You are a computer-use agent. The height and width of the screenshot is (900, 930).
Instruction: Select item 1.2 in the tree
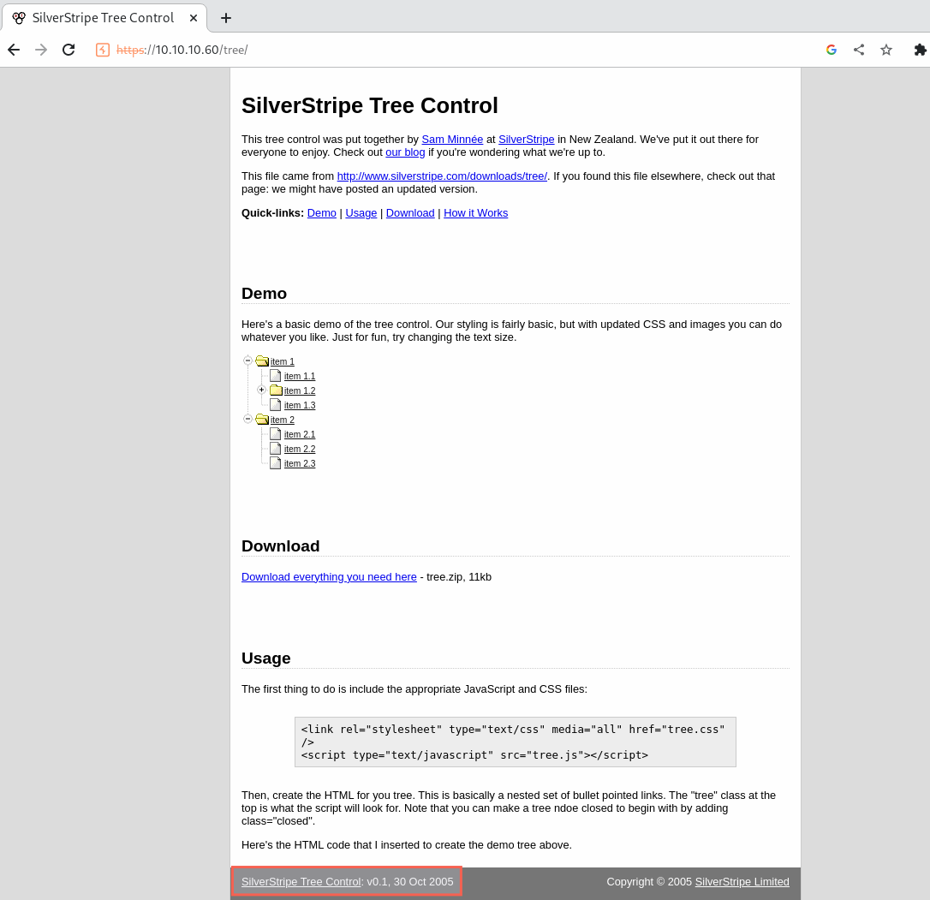coord(300,390)
